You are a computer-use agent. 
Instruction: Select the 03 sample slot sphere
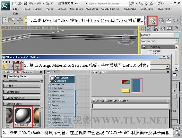pyautogui.click(x=36, y=116)
